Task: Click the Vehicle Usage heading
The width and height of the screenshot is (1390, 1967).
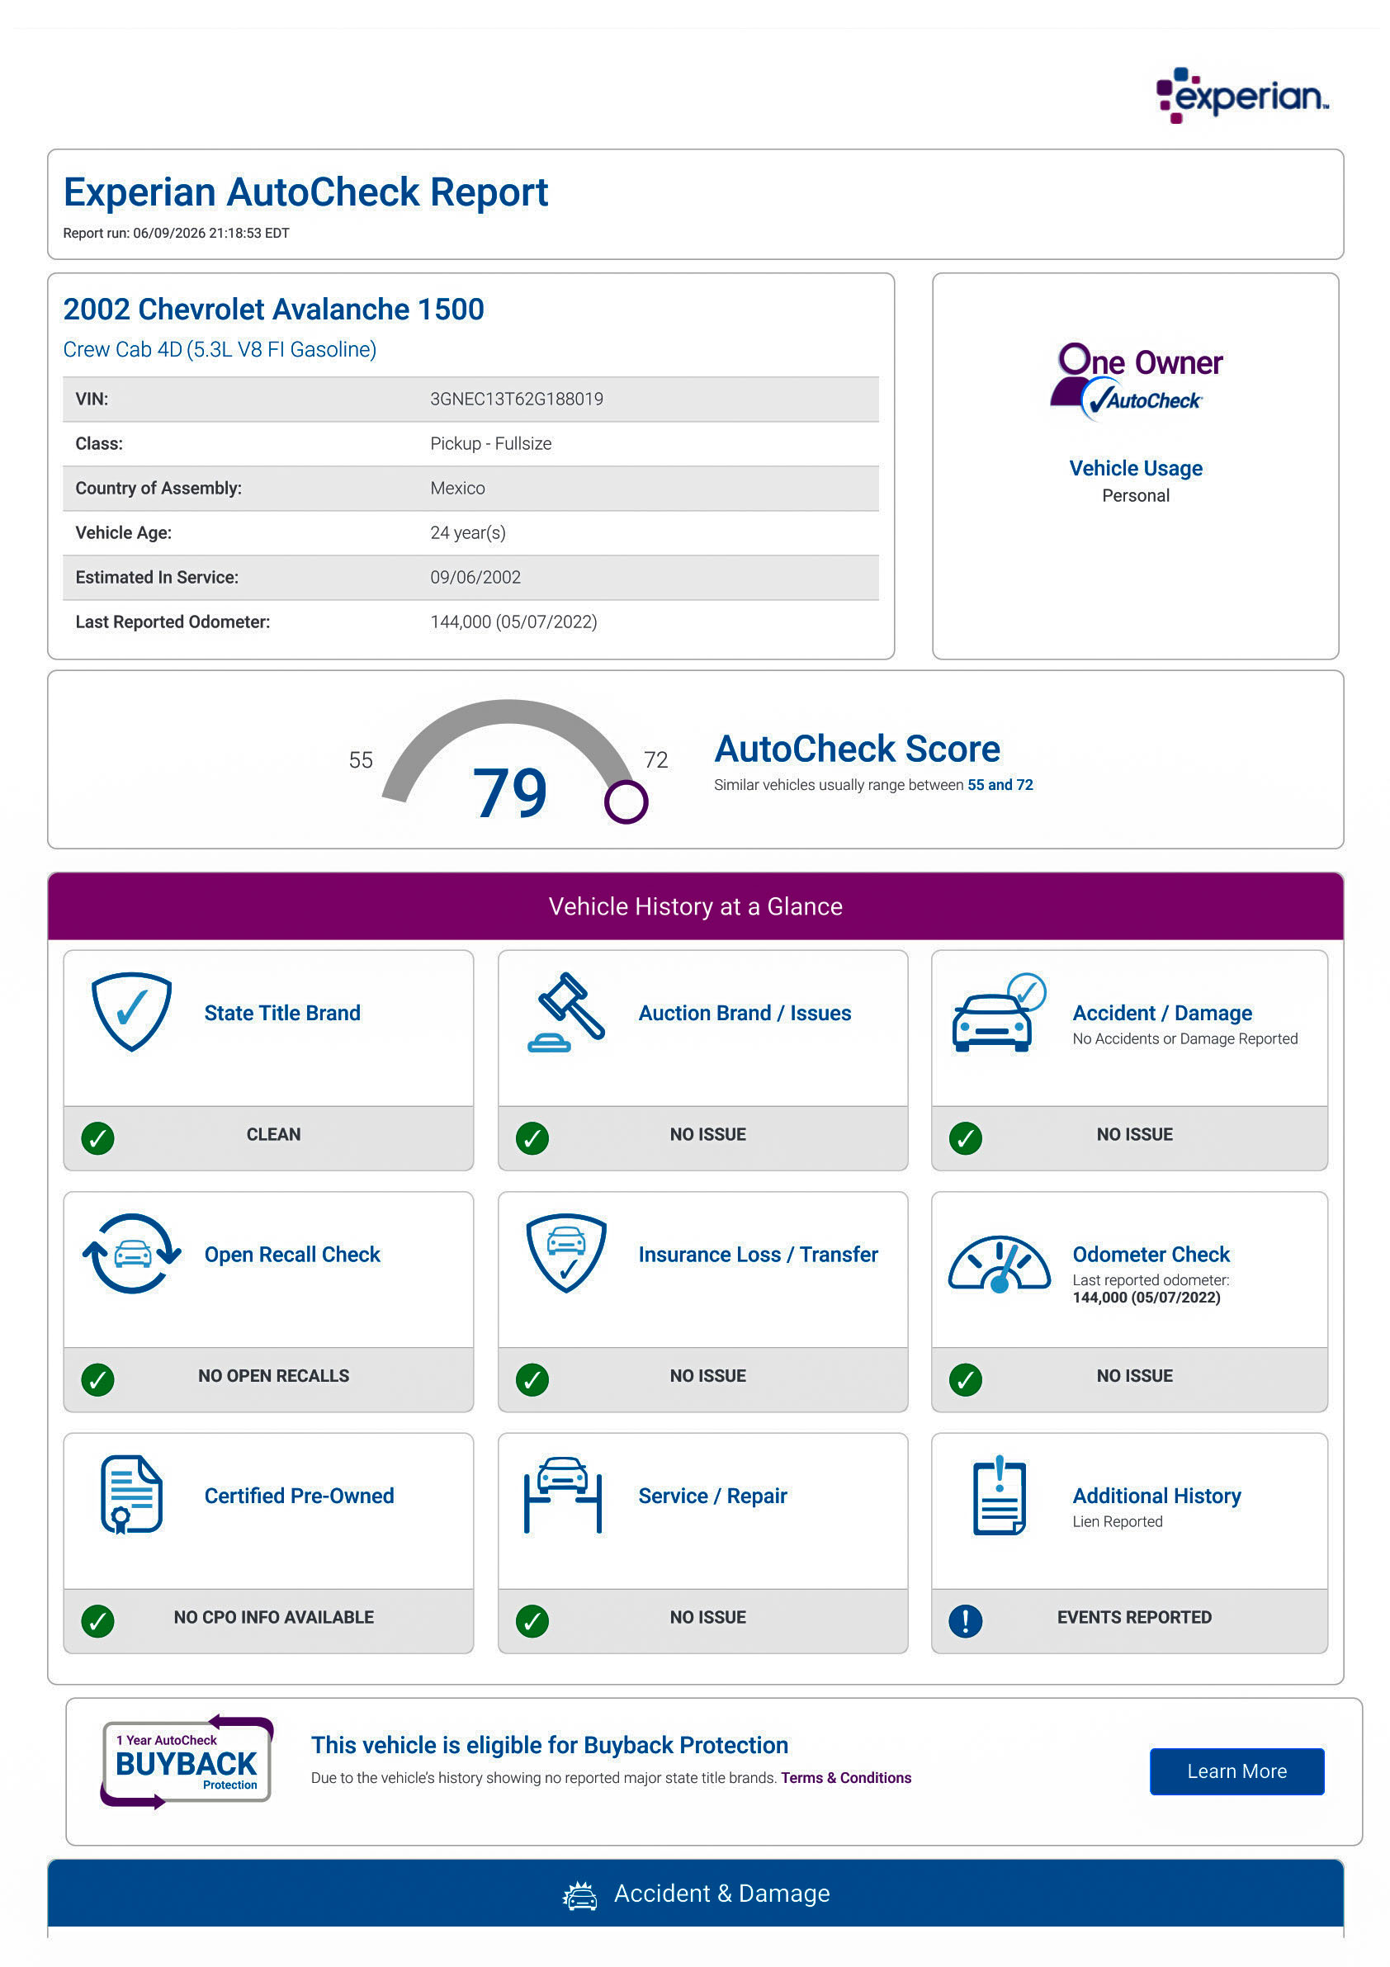Action: click(1136, 469)
